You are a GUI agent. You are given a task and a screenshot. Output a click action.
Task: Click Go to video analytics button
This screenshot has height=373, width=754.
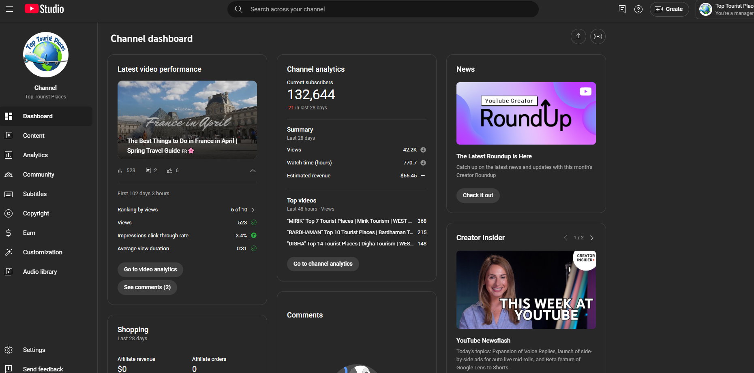[x=150, y=270]
